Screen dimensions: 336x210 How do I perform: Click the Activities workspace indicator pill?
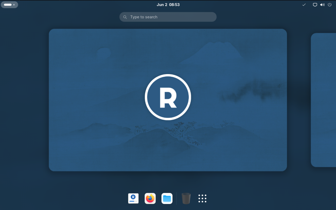pyautogui.click(x=9, y=5)
